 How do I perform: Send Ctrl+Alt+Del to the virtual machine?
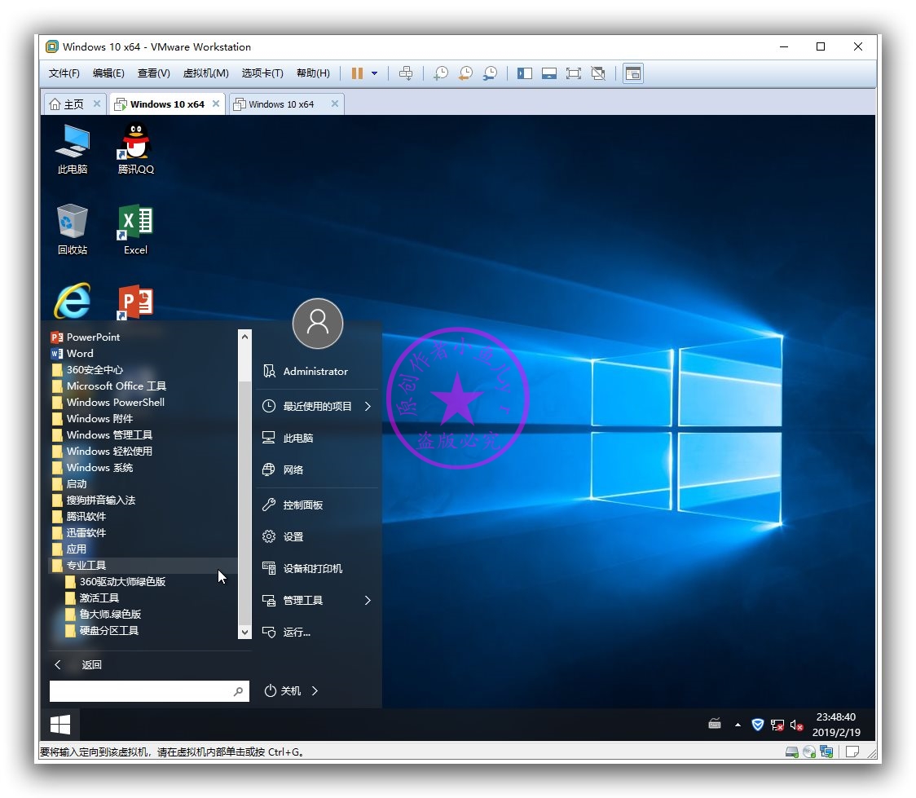coord(405,73)
